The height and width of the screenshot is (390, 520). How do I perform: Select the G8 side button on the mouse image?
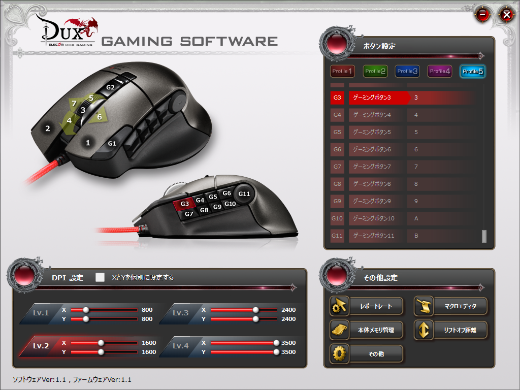(x=204, y=210)
